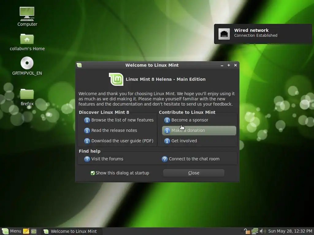Click the show desktop icon in panel
The width and height of the screenshot is (314, 235).
click(x=34, y=231)
